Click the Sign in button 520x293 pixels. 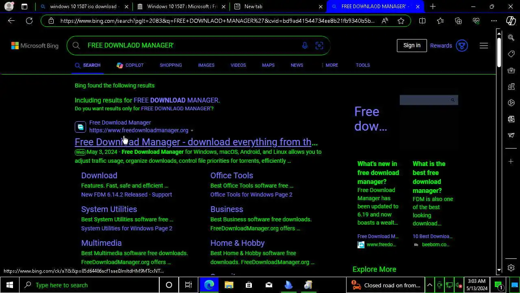(412, 46)
